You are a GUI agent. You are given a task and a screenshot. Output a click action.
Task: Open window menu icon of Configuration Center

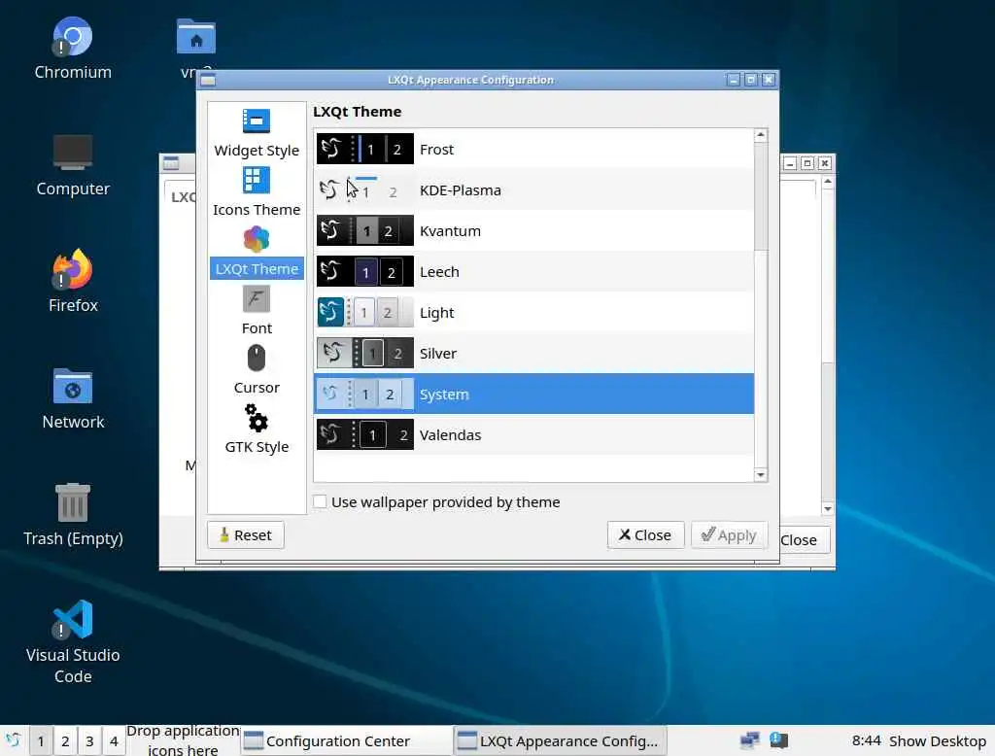[x=171, y=163]
